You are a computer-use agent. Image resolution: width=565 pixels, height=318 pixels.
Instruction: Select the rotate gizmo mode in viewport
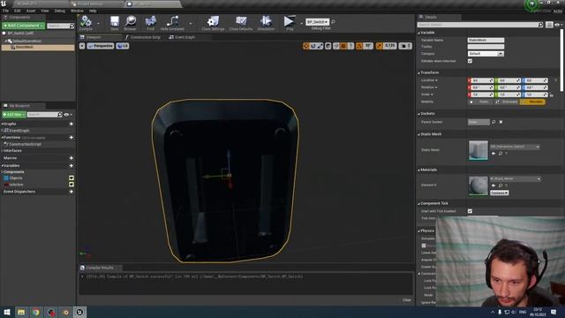[313, 46]
